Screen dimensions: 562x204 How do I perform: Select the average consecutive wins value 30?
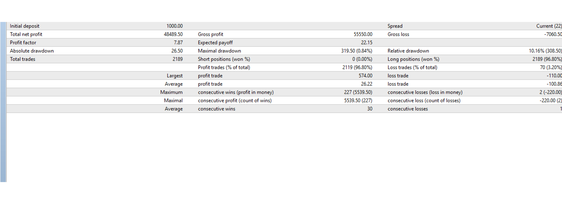(369, 109)
